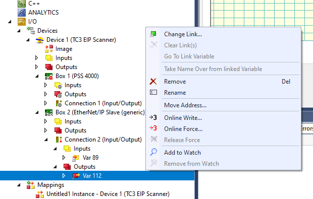Click the Rename menu icon
Image resolution: width=313 pixels, height=199 pixels.
153,92
